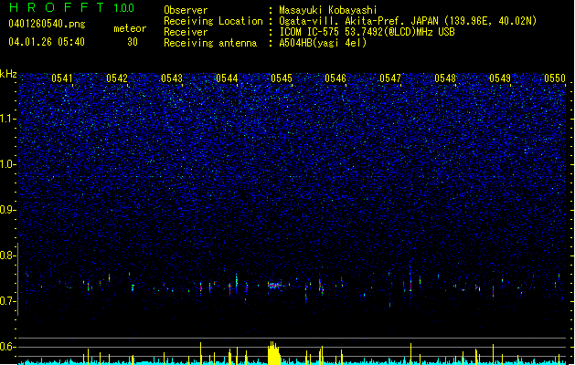Click time marker 0545
The height and width of the screenshot is (365, 575).
pos(282,78)
